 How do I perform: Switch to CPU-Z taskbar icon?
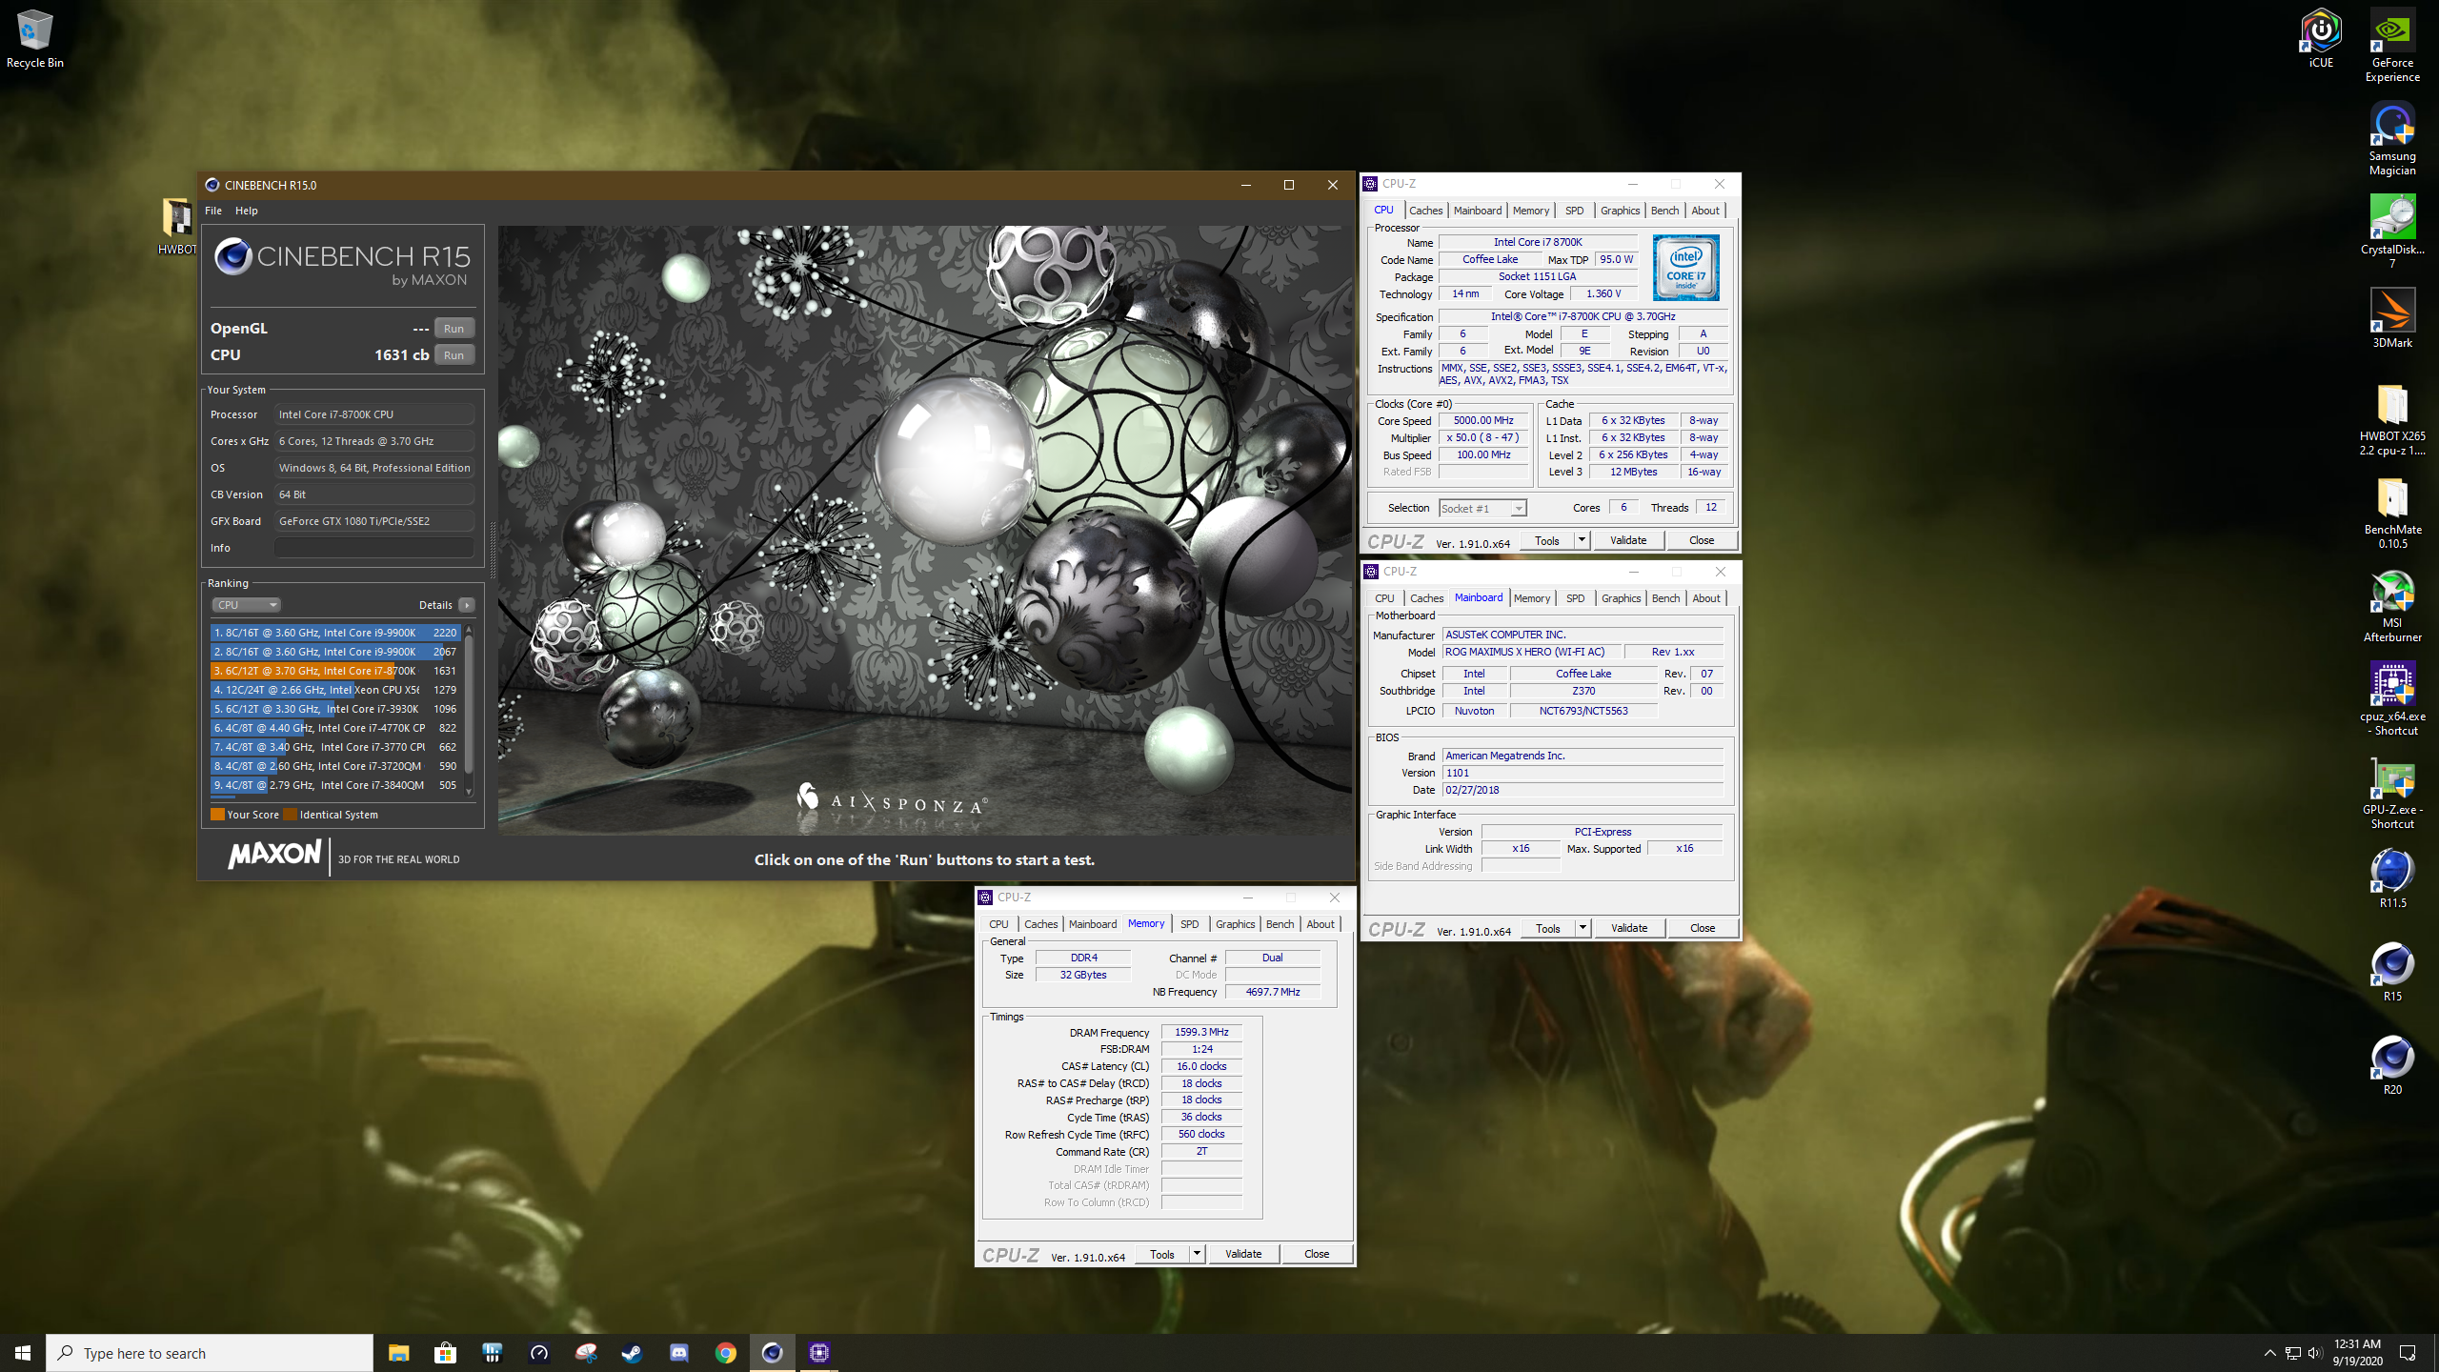[818, 1353]
